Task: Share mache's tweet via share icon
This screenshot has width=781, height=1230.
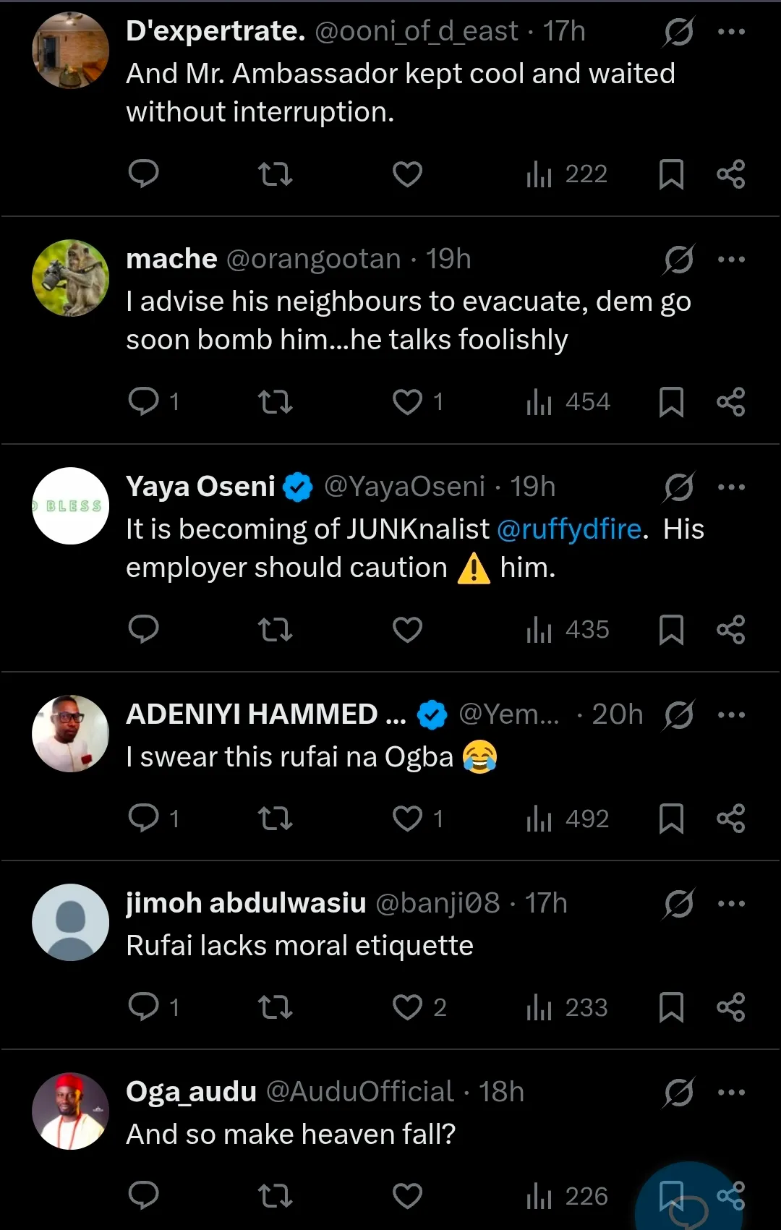Action: [730, 402]
